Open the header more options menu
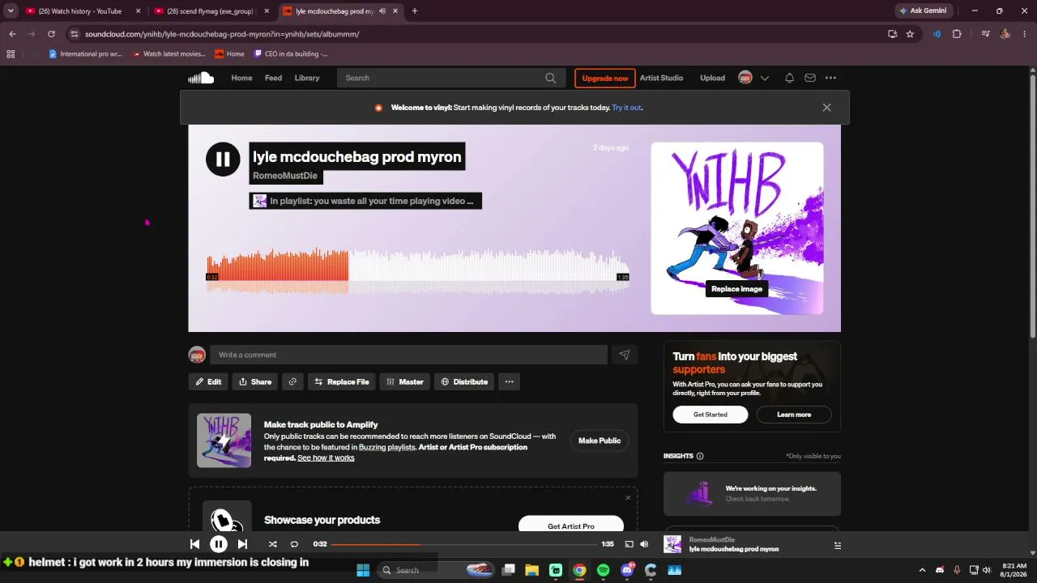The width and height of the screenshot is (1037, 583). pyautogui.click(x=830, y=78)
